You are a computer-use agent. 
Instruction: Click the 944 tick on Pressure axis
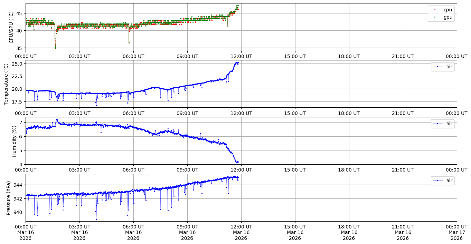[19, 185]
